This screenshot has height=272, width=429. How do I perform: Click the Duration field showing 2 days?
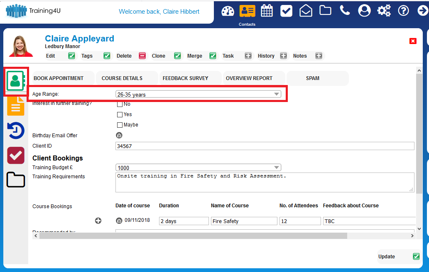[x=184, y=221]
